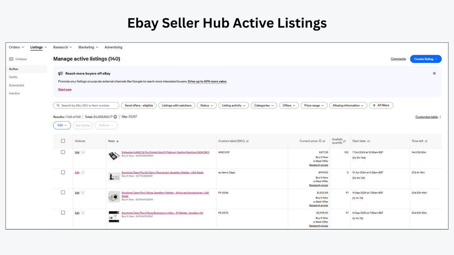This screenshot has height=255, width=454.
Task: Sort by Current price arrows
Action: click(x=324, y=141)
